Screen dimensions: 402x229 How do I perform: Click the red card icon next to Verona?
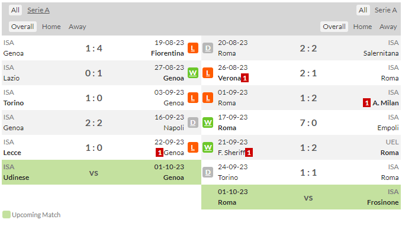(x=245, y=78)
